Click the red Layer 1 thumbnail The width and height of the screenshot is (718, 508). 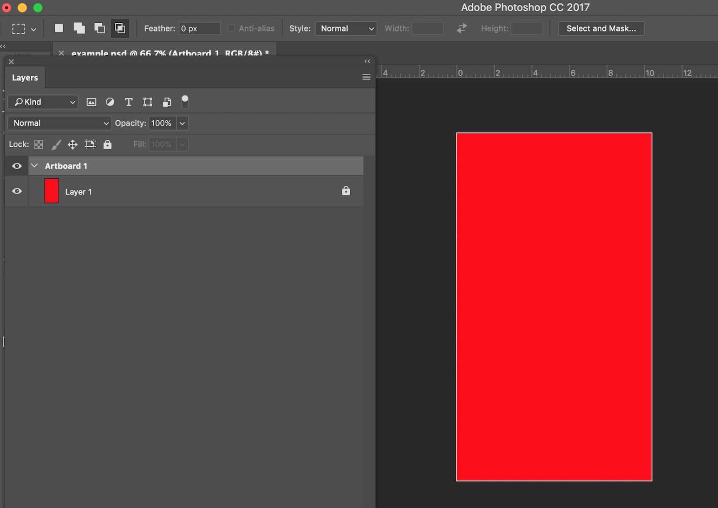[x=52, y=191]
